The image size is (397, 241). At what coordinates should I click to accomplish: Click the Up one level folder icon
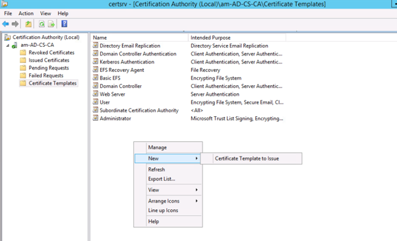point(28,24)
